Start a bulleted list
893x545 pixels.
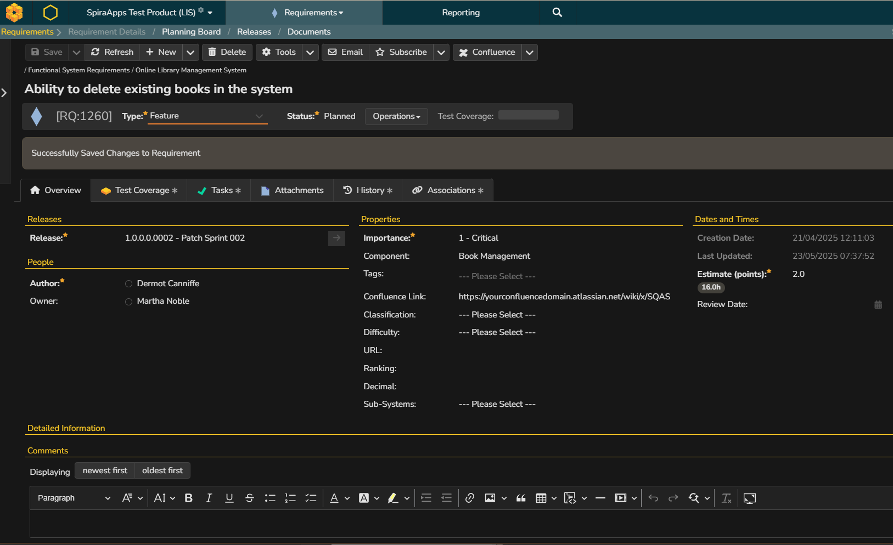270,498
